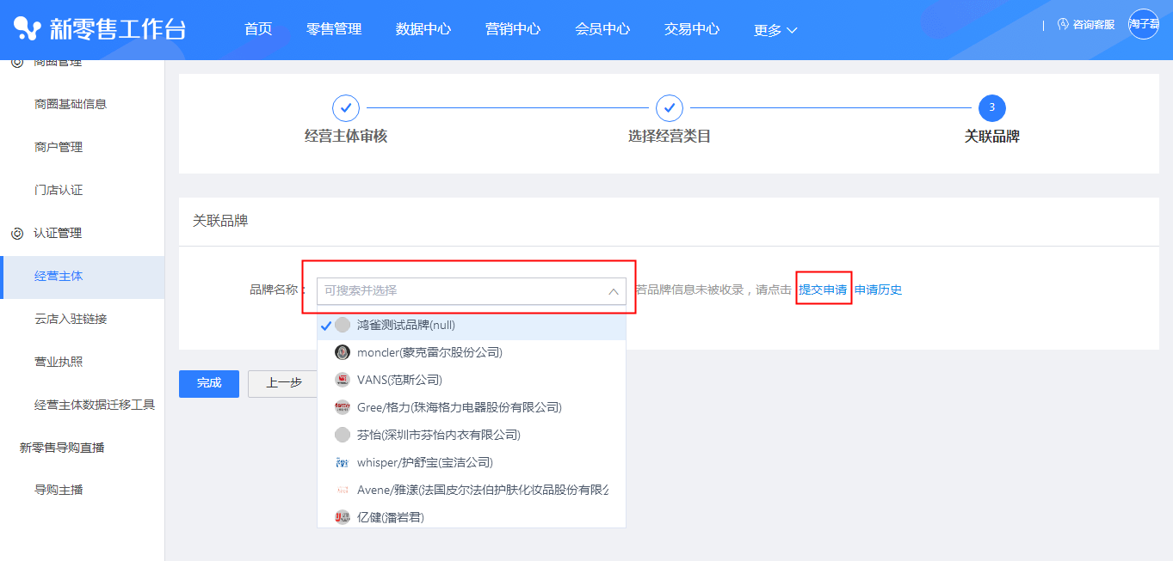The image size is (1173, 561).
Task: Open the 零售管理 navigation tab
Action: [x=334, y=29]
